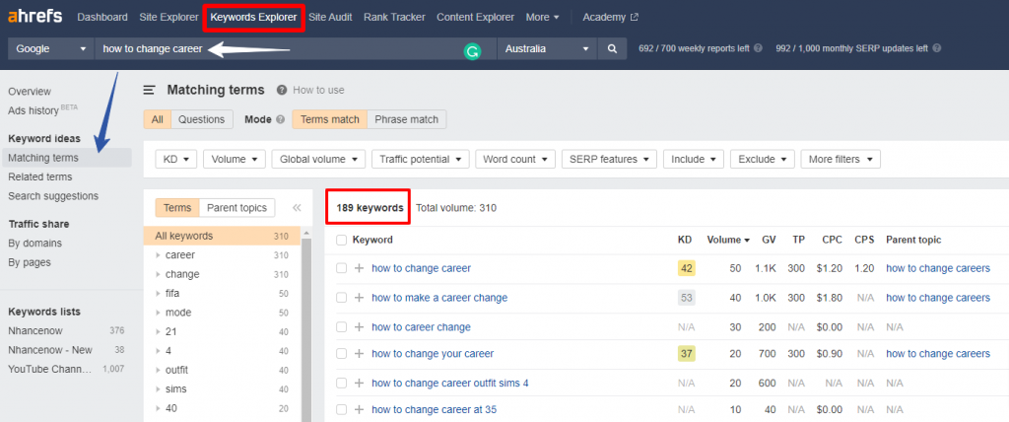
Task: Switch to the Parent topics tab
Action: pyautogui.click(x=236, y=207)
